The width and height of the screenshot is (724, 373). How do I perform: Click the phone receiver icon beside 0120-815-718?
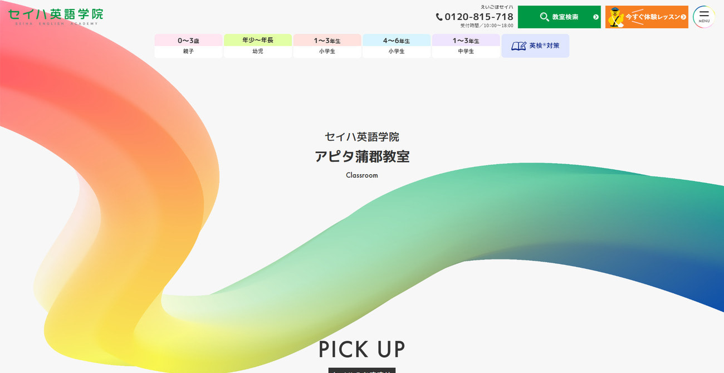pos(438,17)
